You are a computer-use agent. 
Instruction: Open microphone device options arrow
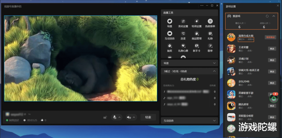[120, 117]
